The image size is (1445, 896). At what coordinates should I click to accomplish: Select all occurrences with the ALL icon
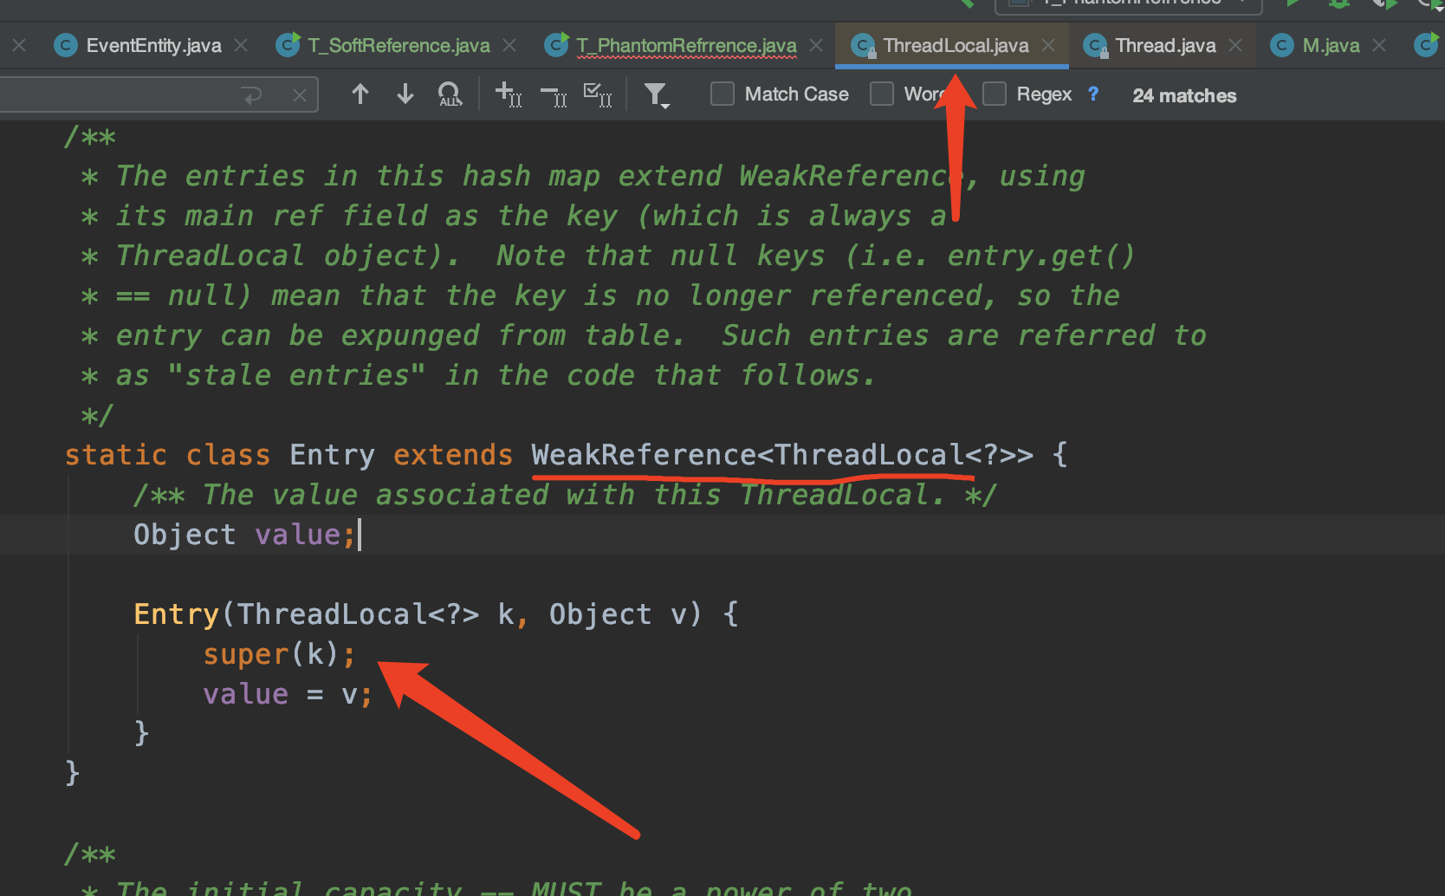[x=450, y=94]
